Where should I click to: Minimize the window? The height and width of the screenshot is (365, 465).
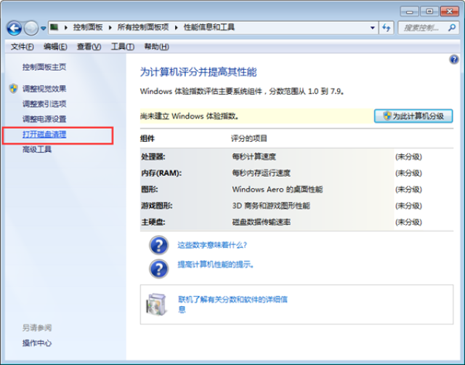coord(409,12)
